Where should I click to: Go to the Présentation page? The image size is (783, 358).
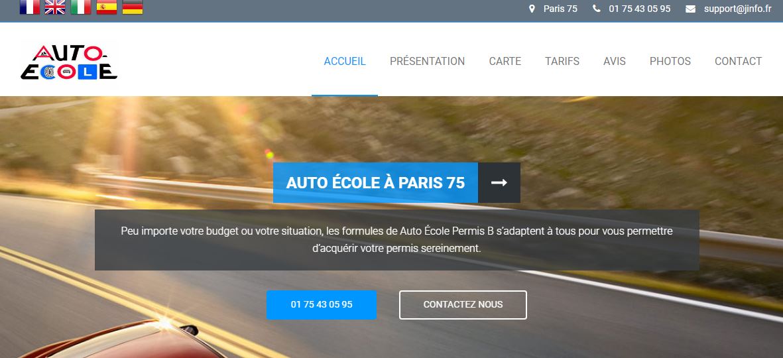(x=427, y=62)
